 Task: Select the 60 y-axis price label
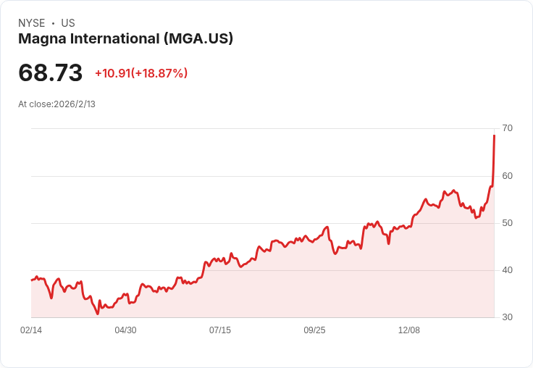coord(507,176)
